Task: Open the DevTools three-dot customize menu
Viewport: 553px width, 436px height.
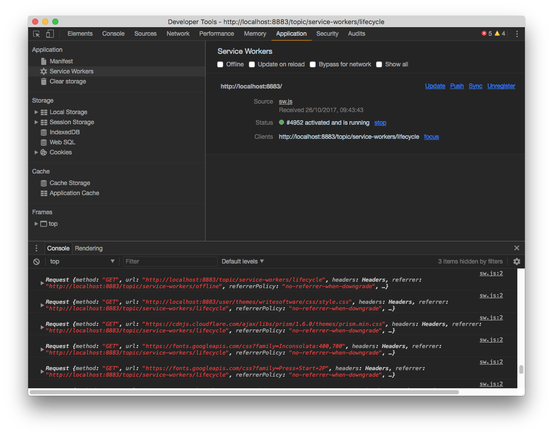Action: (517, 34)
